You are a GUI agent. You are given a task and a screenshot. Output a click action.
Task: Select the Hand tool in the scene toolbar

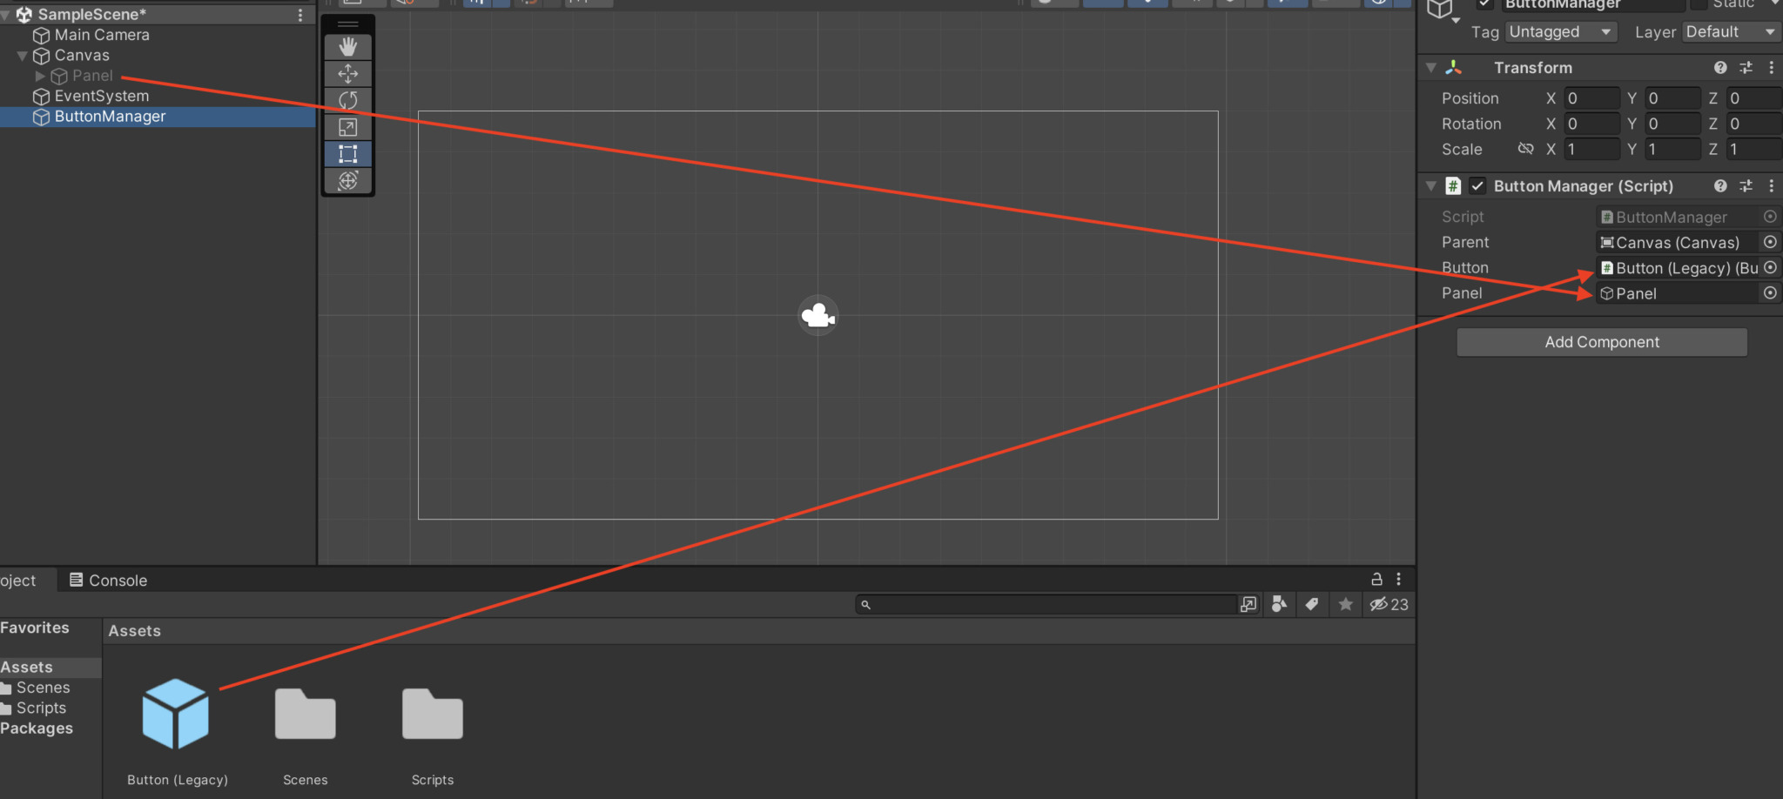[x=347, y=46]
